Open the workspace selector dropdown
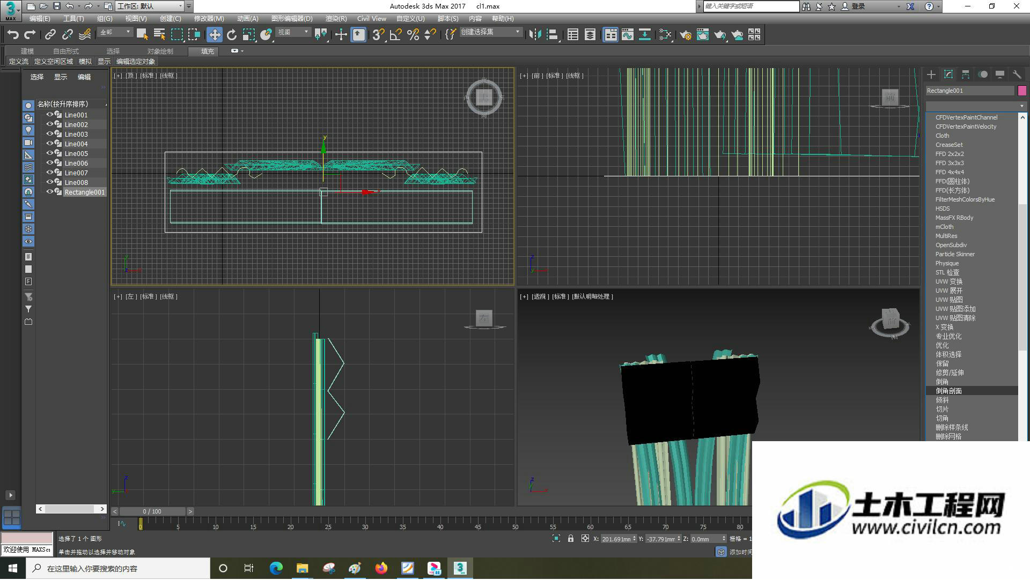This screenshot has height=580, width=1030. (x=150, y=6)
